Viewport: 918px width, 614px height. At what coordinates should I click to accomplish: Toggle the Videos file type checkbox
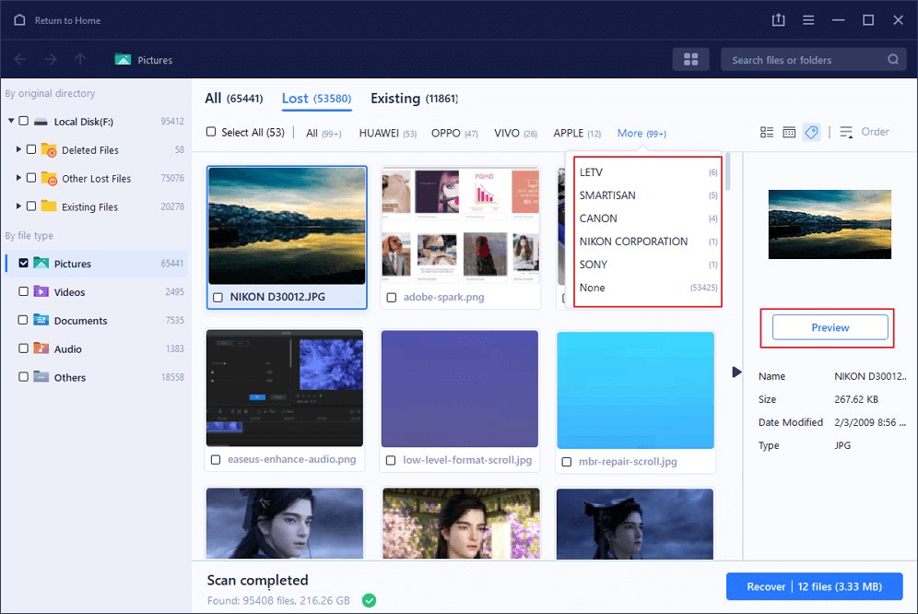[x=23, y=292]
